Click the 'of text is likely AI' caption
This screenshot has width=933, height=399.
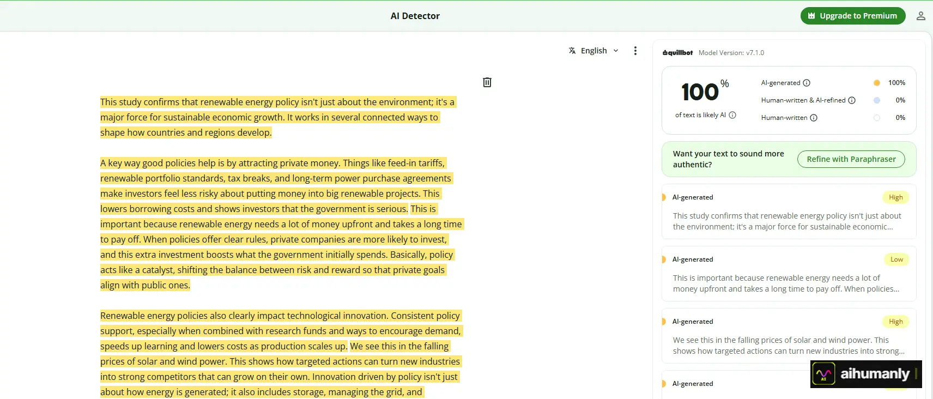[x=700, y=115]
